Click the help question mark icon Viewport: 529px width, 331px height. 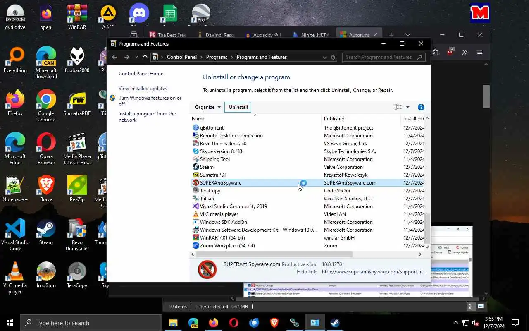(x=421, y=107)
